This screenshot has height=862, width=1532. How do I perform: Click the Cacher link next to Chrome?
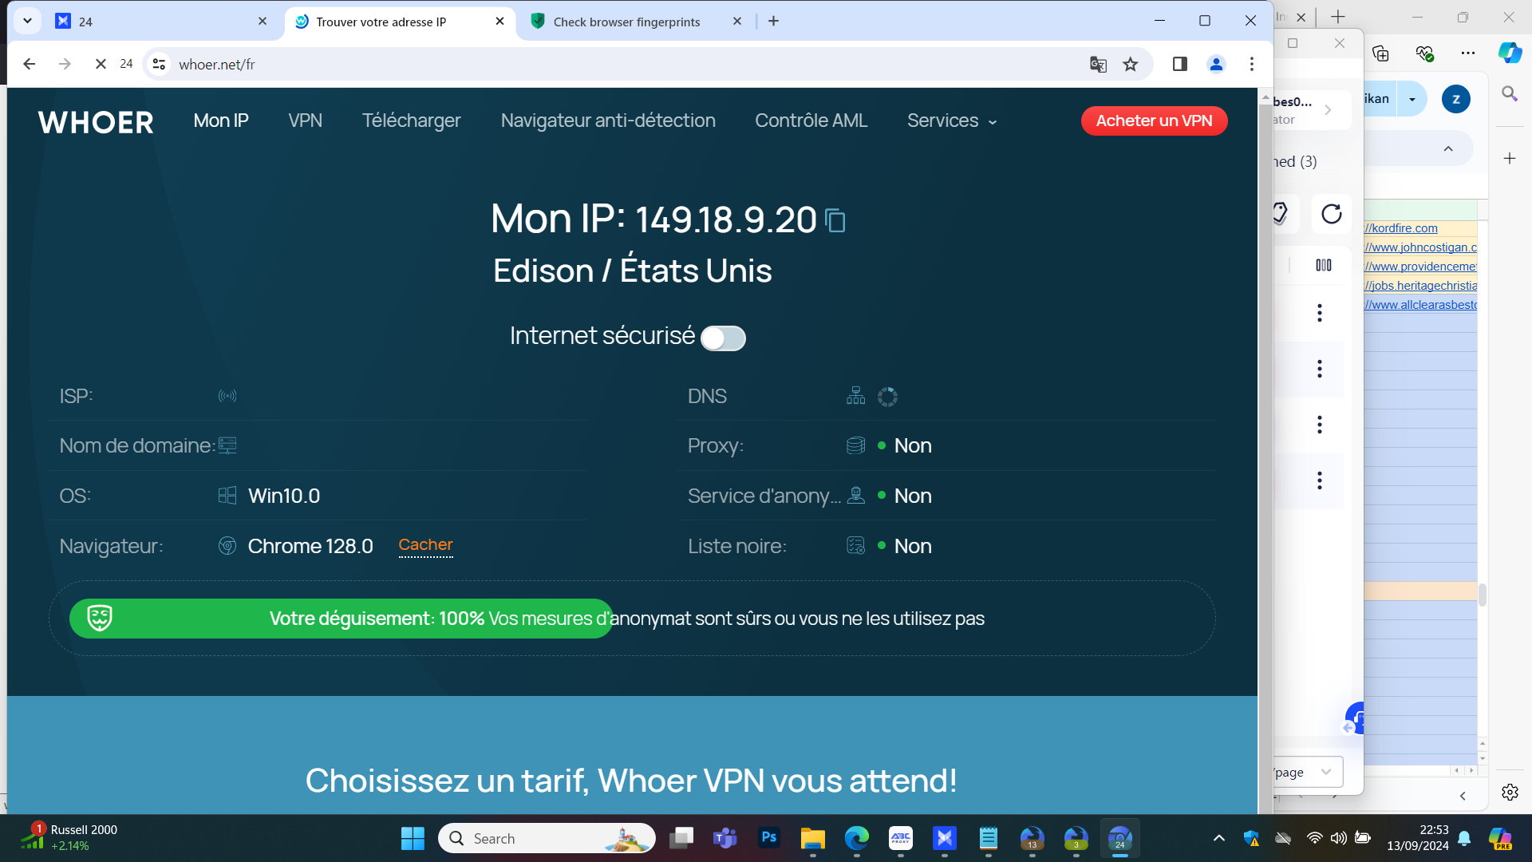425,545
